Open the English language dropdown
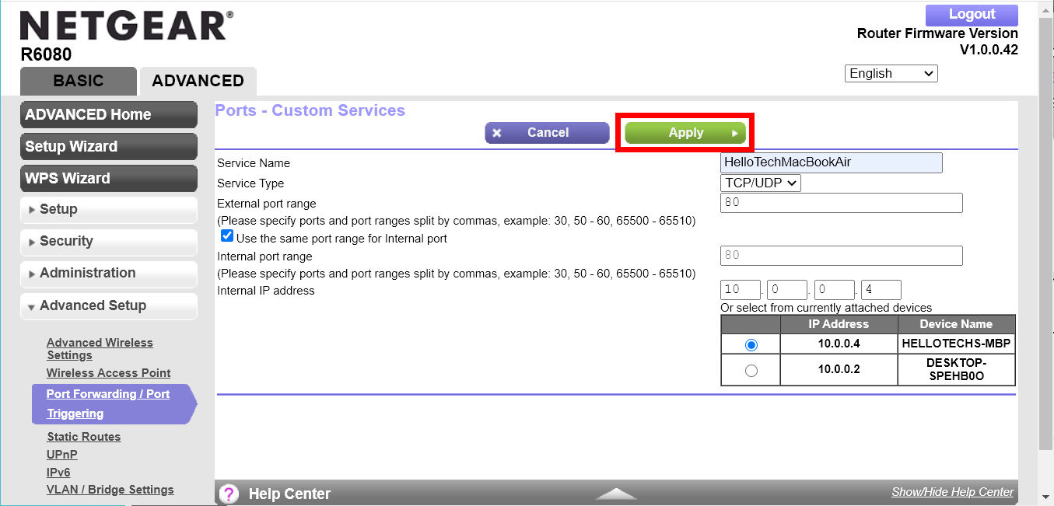The image size is (1054, 506). tap(891, 73)
